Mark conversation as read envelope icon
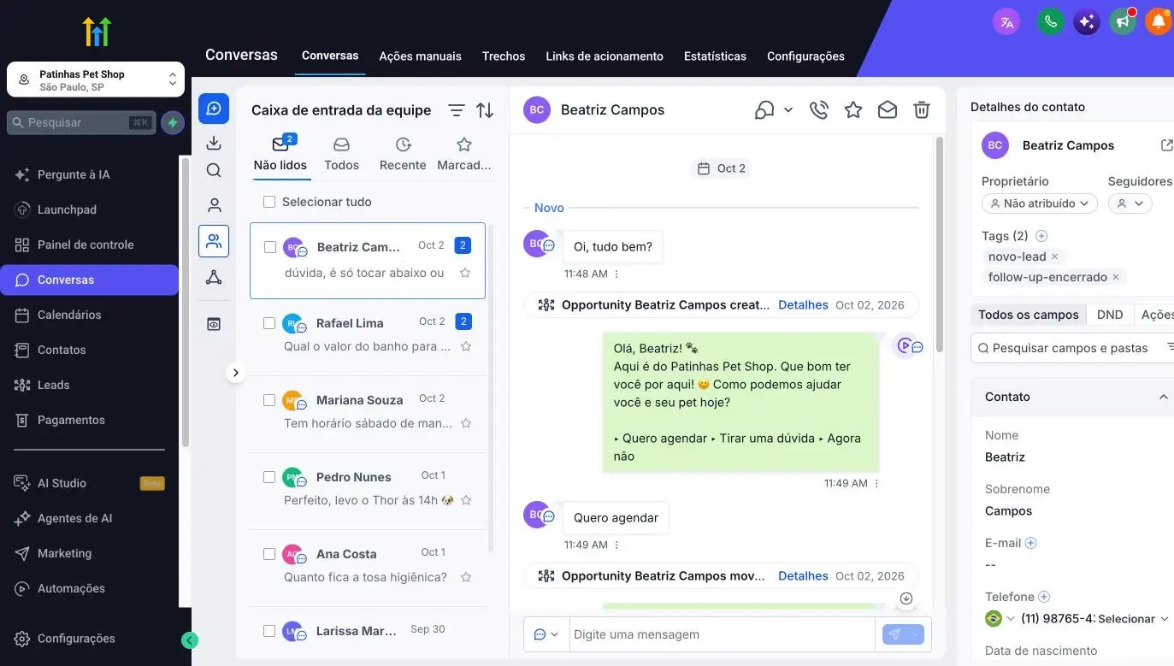Screen dimensions: 1174x666 888,109
